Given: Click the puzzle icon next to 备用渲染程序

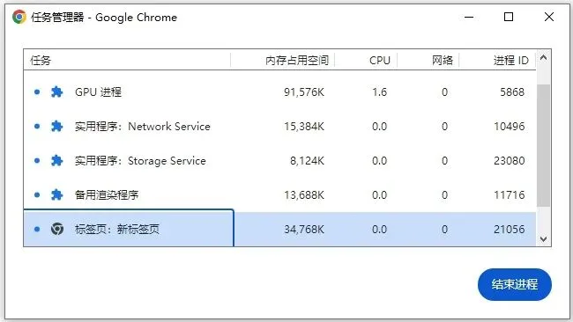Looking at the screenshot, I should (x=56, y=194).
